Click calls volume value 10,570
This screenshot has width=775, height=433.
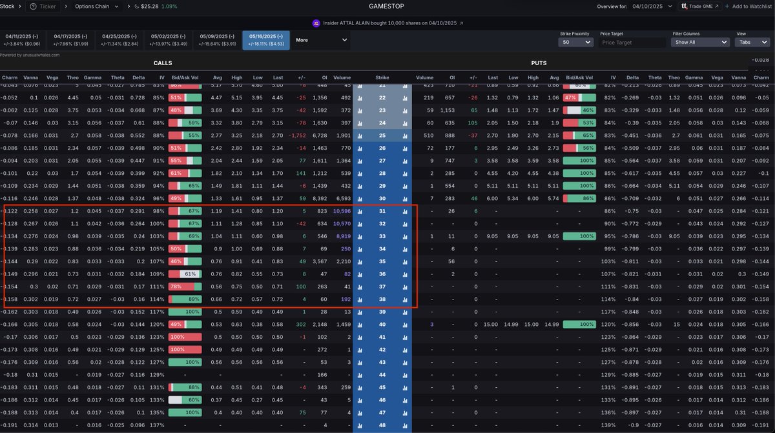click(x=341, y=224)
